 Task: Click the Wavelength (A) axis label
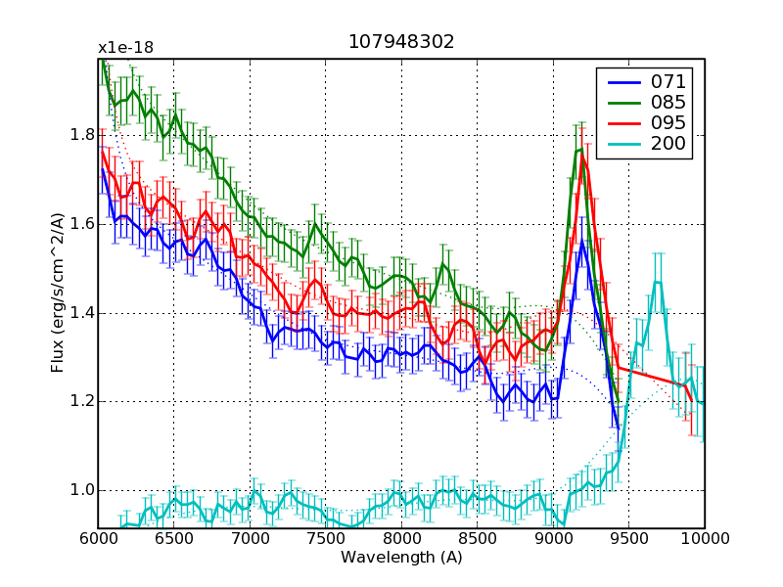pyautogui.click(x=401, y=557)
